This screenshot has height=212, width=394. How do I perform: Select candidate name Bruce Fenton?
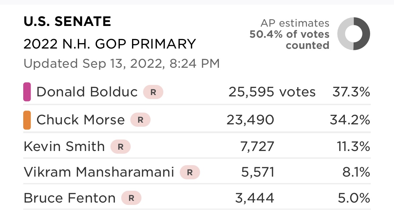(70, 198)
